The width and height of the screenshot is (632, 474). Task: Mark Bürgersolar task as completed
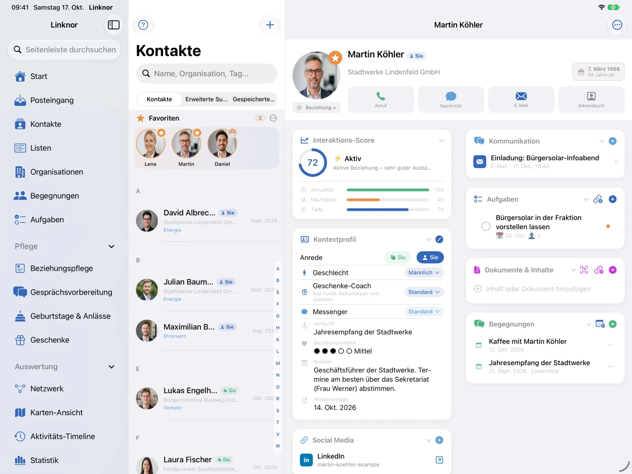pyautogui.click(x=486, y=226)
